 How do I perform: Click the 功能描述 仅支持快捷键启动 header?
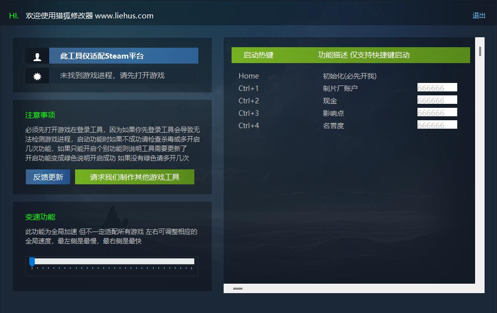[364, 55]
